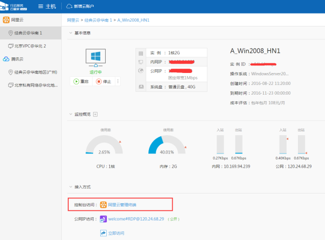Screen dimensions: 325x240
Task: Click the globe icon beside 公网IP
Action: (x=141, y=71)
